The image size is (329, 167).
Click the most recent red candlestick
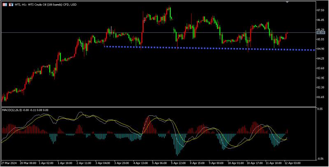click(286, 35)
